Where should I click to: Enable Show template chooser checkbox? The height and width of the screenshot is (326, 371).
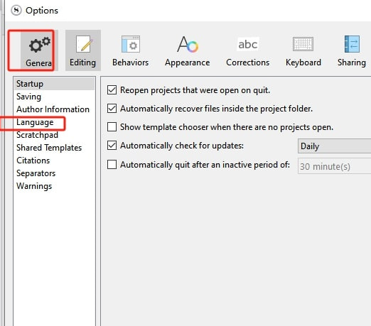click(x=112, y=127)
